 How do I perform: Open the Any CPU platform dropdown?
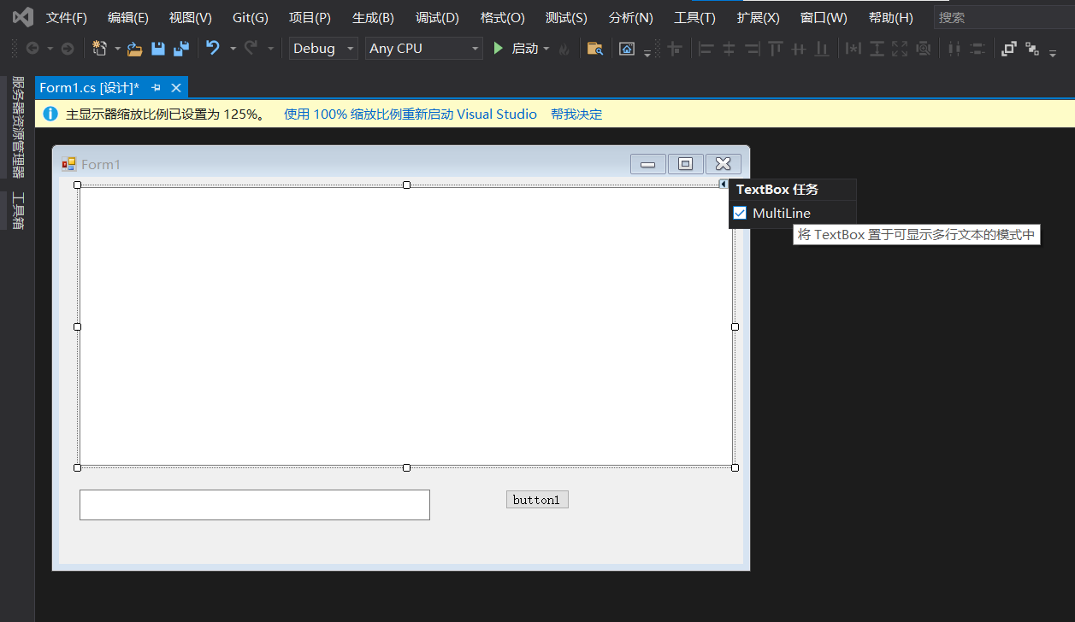click(475, 49)
